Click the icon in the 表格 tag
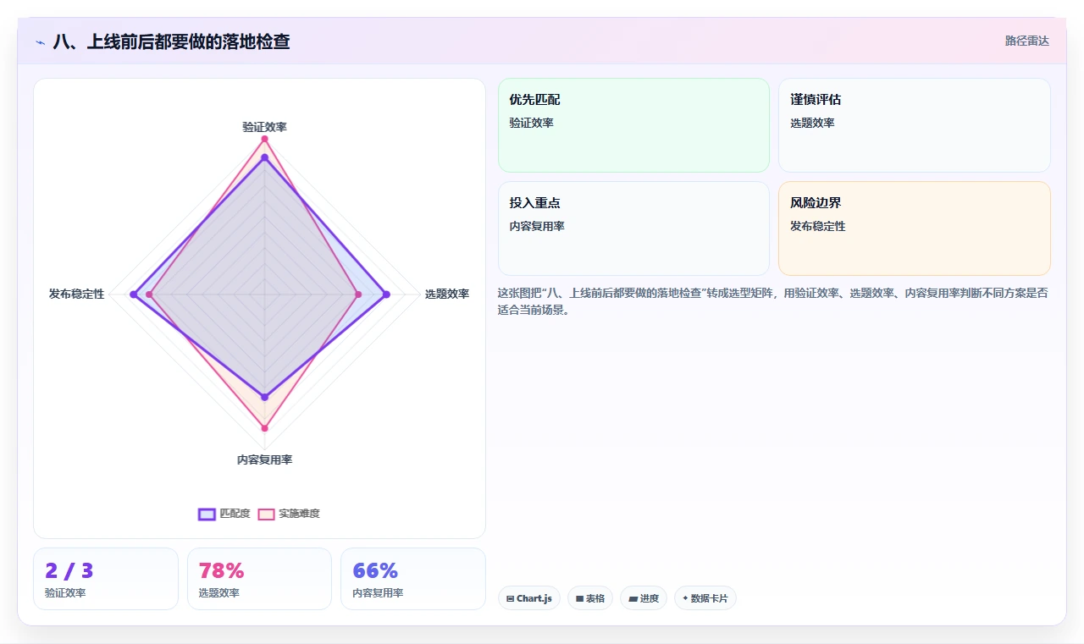This screenshot has width=1084, height=644. 579,598
